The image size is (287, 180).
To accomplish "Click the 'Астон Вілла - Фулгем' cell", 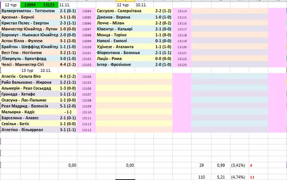I will tap(30, 41).
